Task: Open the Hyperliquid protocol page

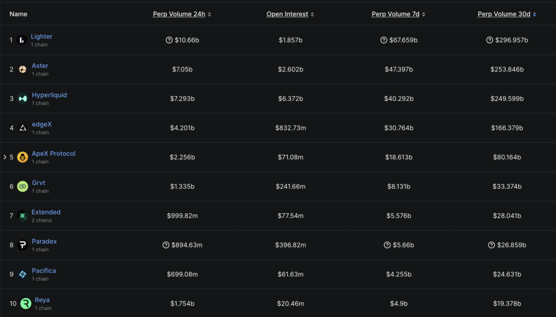Action: click(x=49, y=94)
